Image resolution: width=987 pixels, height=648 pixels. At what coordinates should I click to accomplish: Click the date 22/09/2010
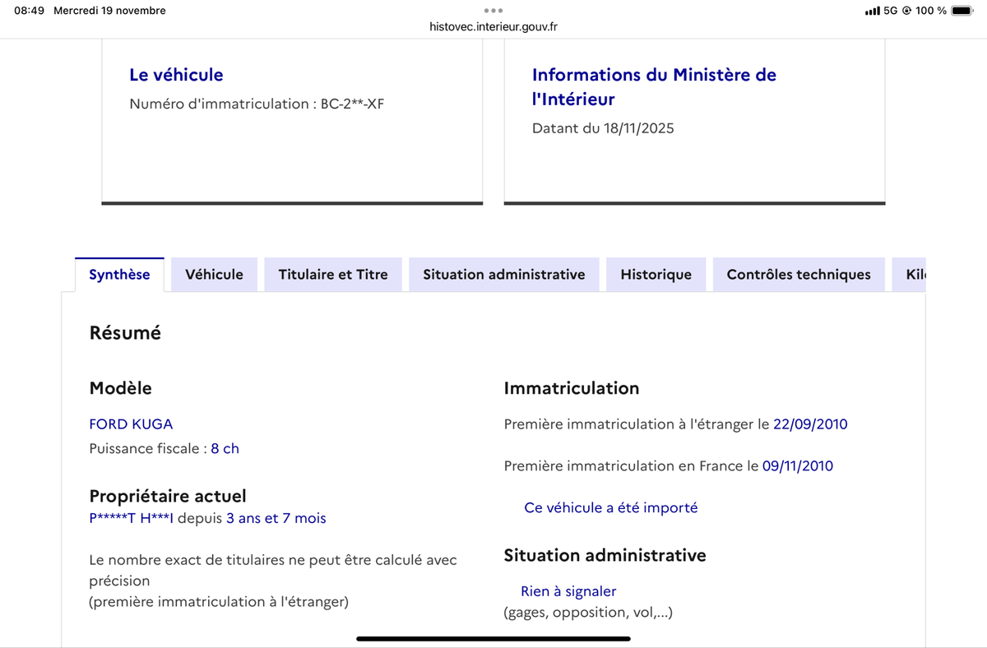pyautogui.click(x=810, y=424)
